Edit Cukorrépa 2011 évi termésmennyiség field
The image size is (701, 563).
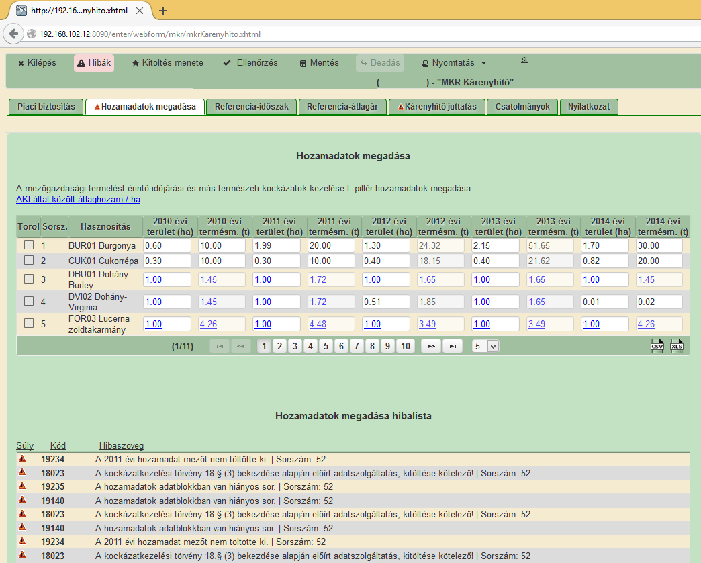pos(331,261)
